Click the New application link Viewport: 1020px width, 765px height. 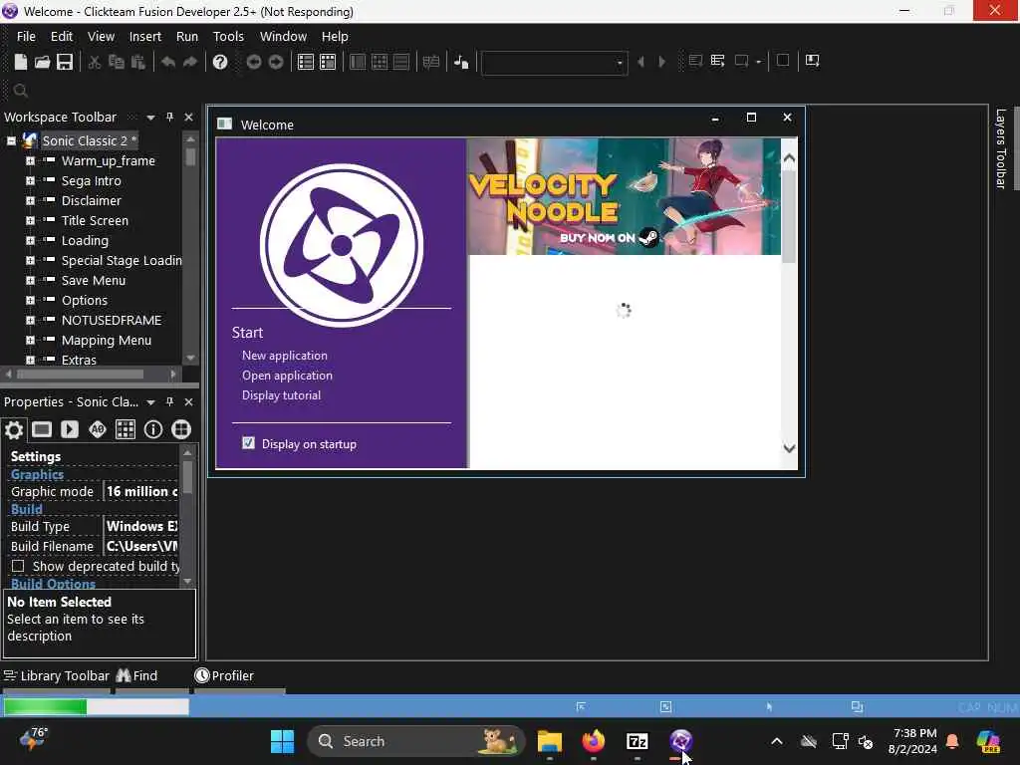coord(285,356)
